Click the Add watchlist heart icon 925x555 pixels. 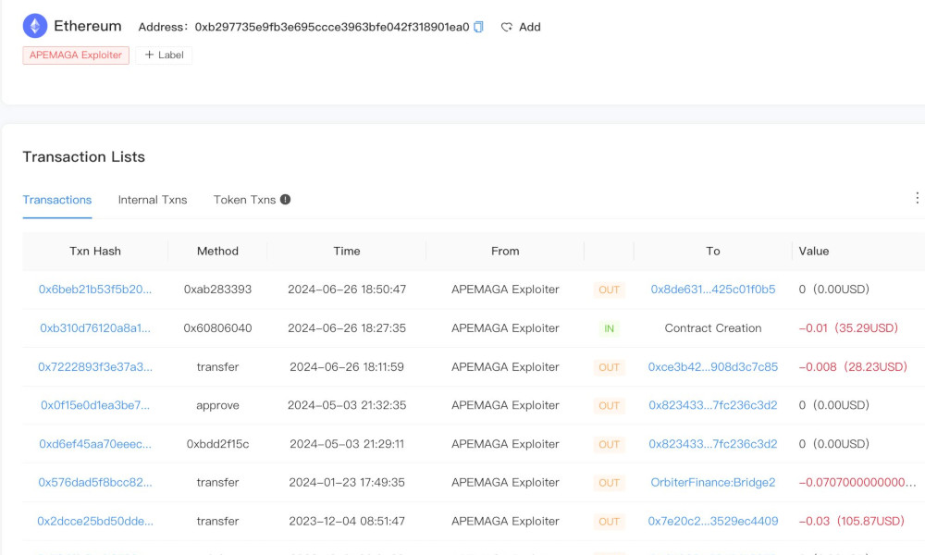point(507,27)
